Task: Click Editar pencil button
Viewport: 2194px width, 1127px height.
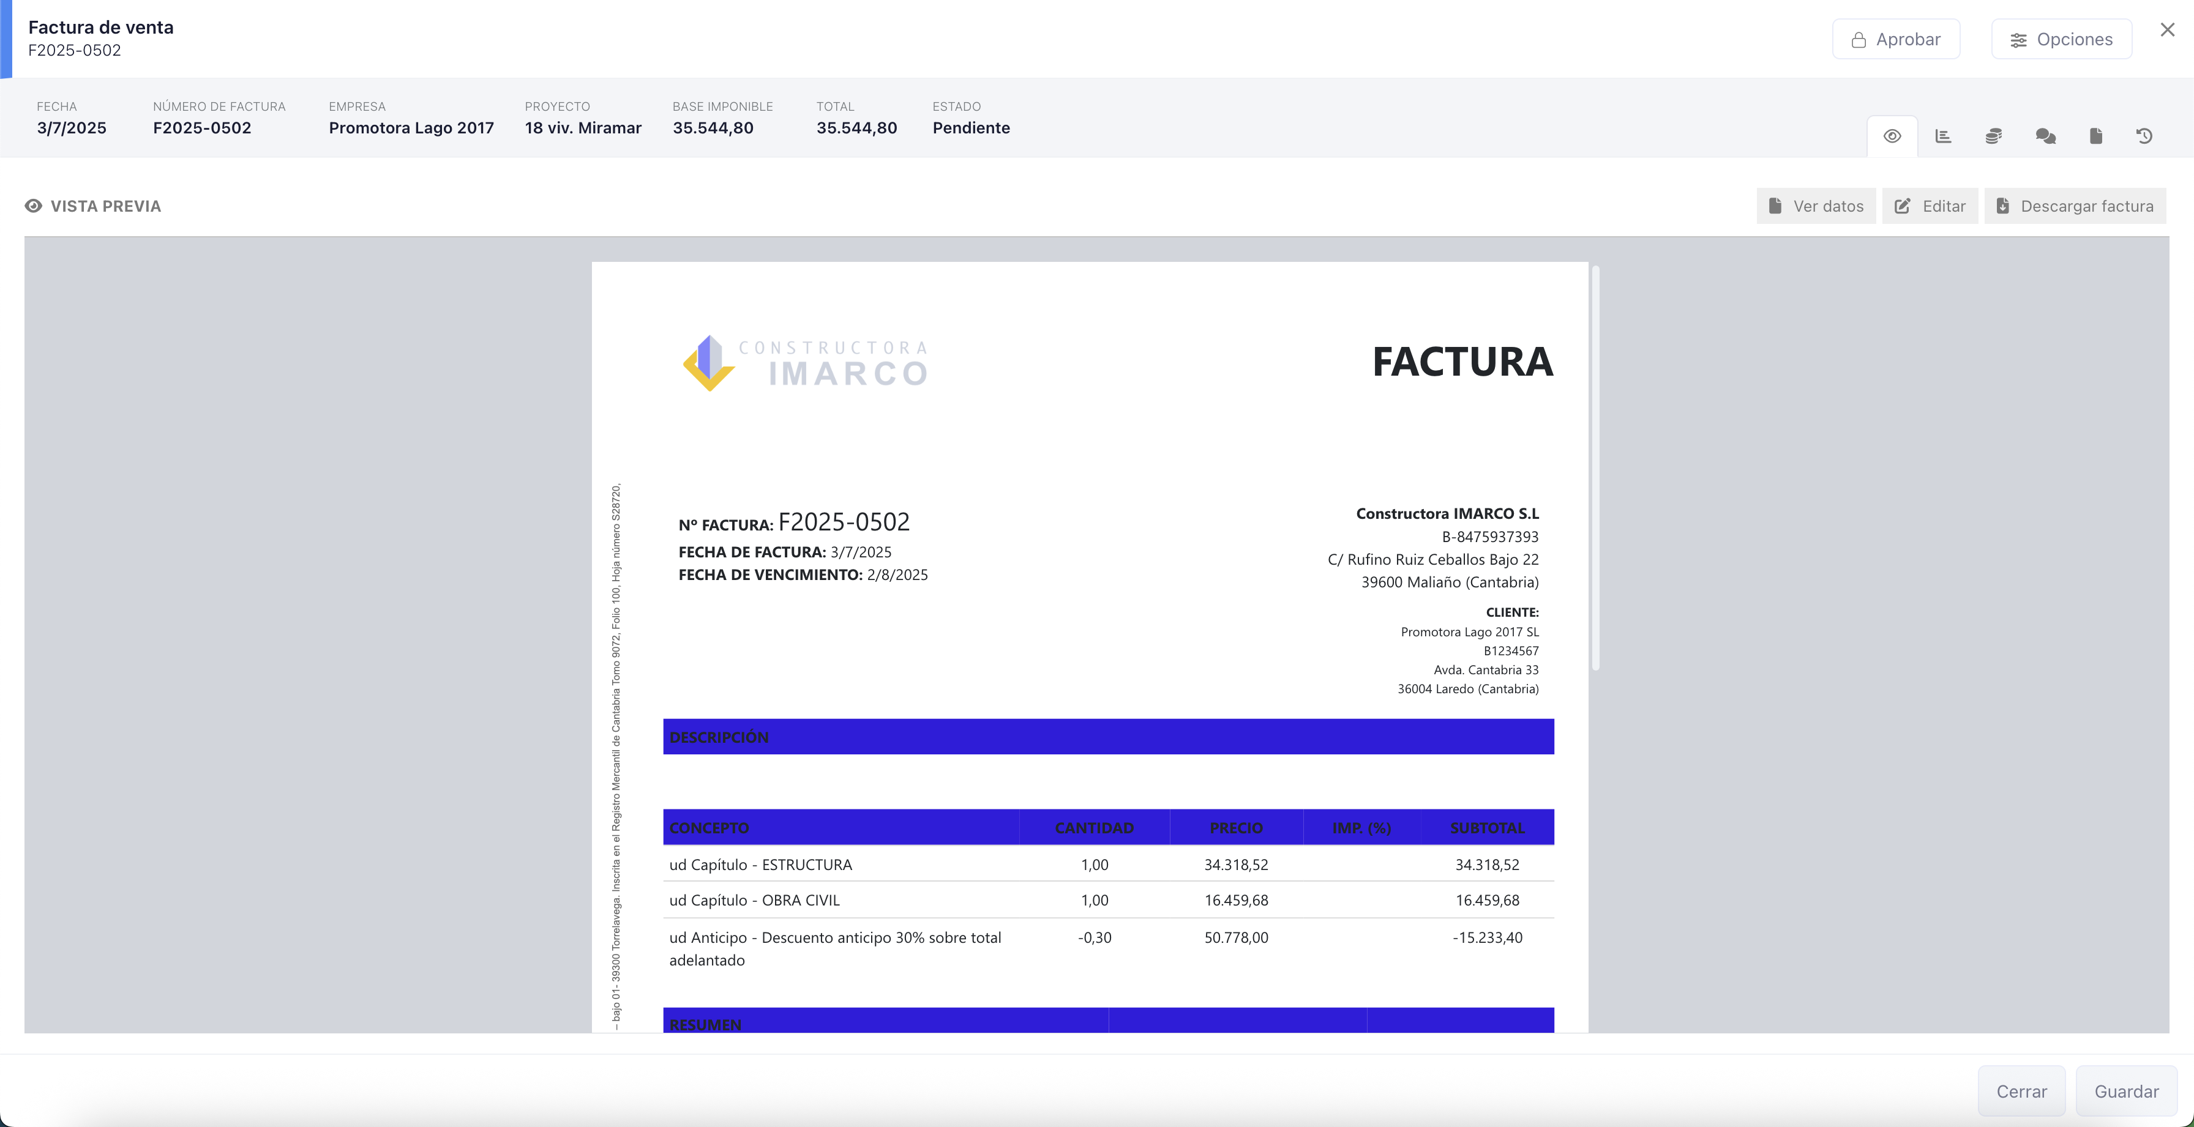Action: (x=1930, y=206)
